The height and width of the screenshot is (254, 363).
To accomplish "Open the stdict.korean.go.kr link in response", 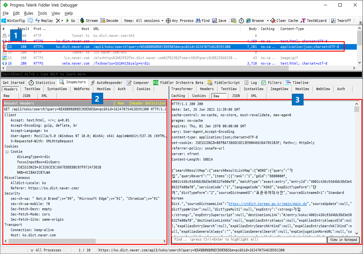I will point(267,204).
